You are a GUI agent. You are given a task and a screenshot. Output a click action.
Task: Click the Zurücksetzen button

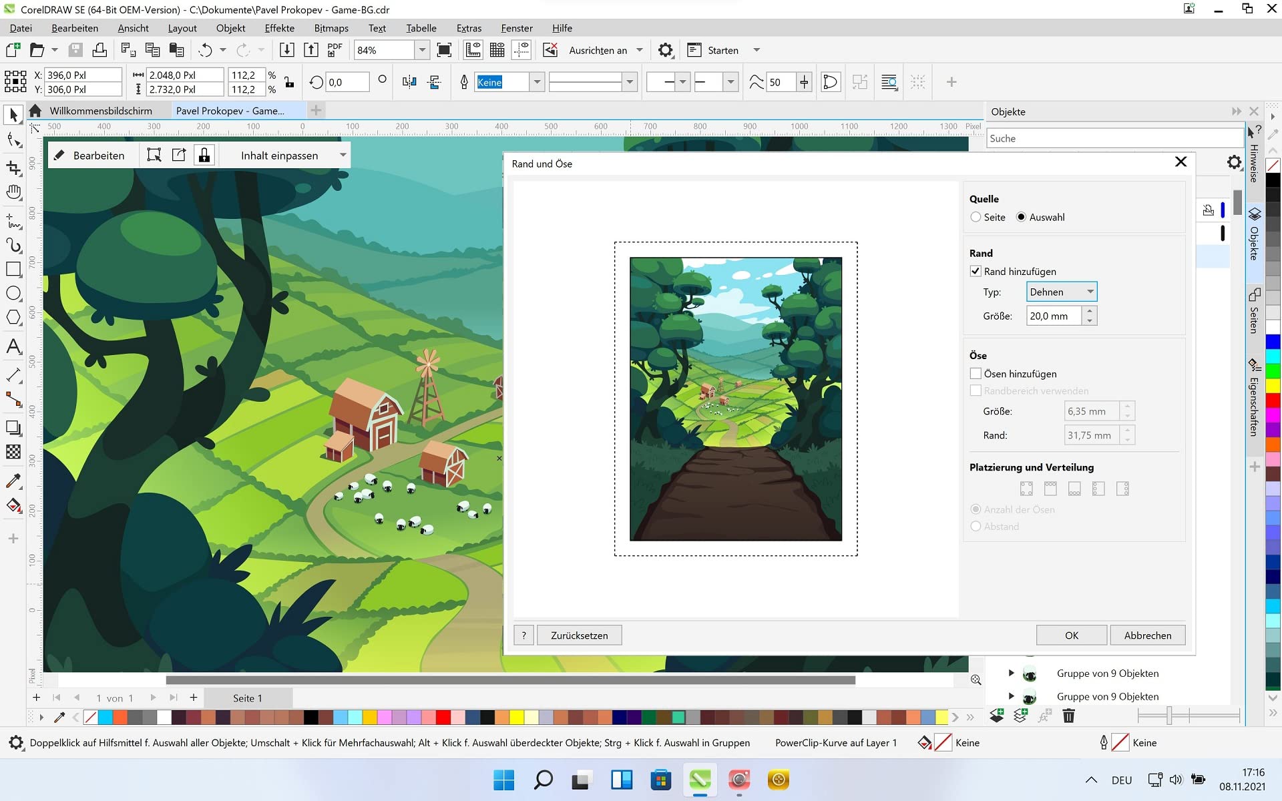coord(579,635)
